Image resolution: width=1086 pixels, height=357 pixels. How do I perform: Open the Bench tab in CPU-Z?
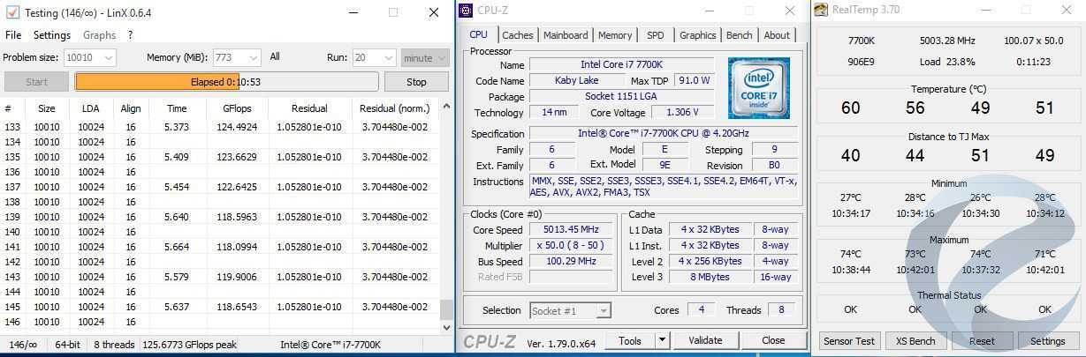(739, 35)
